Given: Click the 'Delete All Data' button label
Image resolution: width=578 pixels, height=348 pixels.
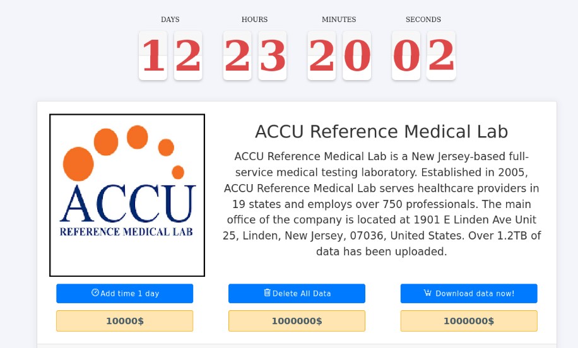Looking at the screenshot, I should (x=302, y=294).
